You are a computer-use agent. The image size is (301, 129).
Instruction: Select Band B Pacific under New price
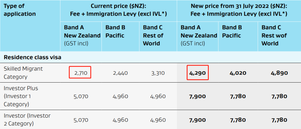tap(232, 31)
